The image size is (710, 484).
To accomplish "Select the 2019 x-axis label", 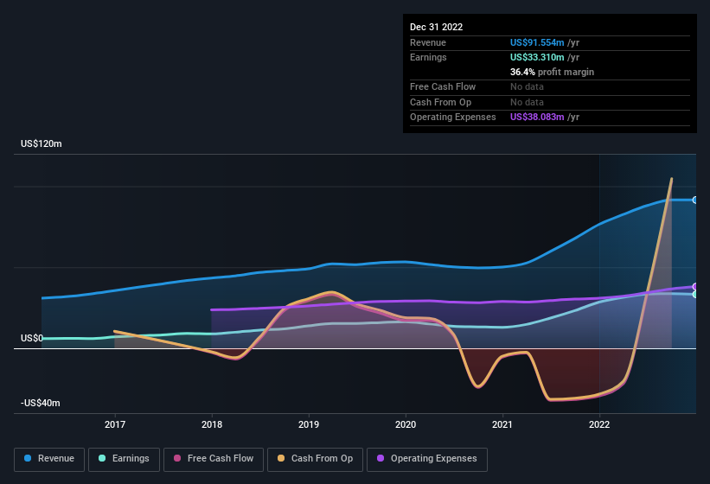I will 309,424.
